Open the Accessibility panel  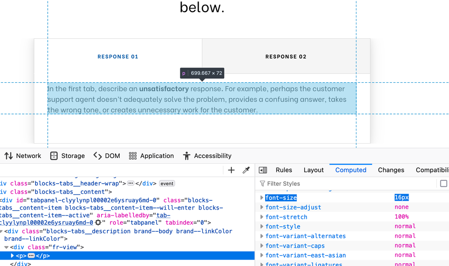(x=207, y=156)
